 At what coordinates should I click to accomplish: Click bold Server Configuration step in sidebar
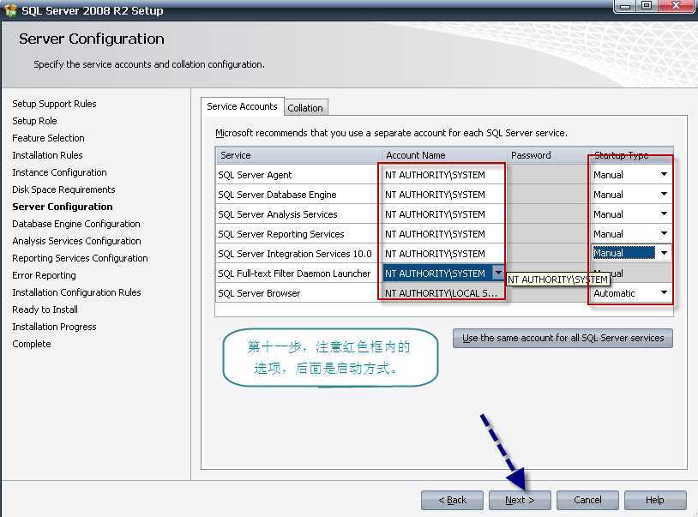pyautogui.click(x=63, y=207)
